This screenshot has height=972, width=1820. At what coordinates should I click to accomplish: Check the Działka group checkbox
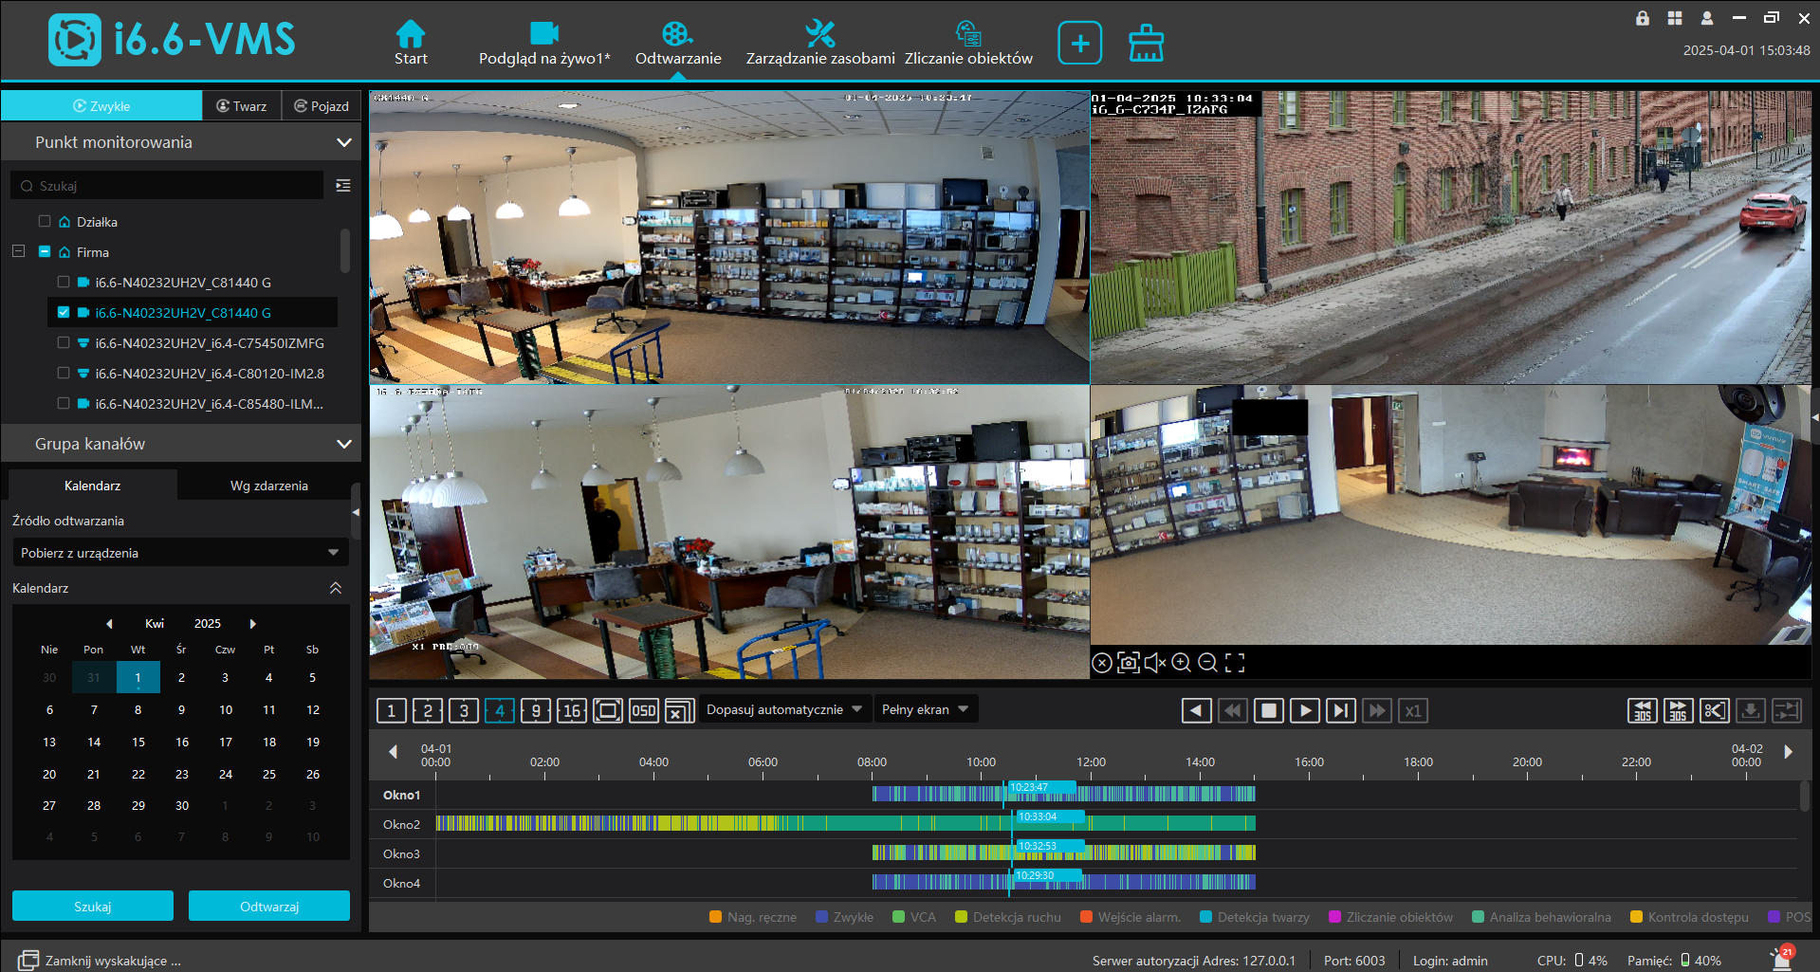coord(45,222)
